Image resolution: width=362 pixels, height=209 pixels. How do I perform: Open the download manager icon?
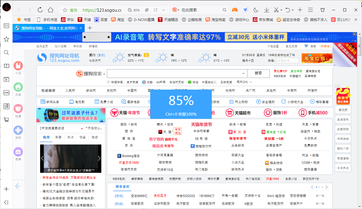266,10
